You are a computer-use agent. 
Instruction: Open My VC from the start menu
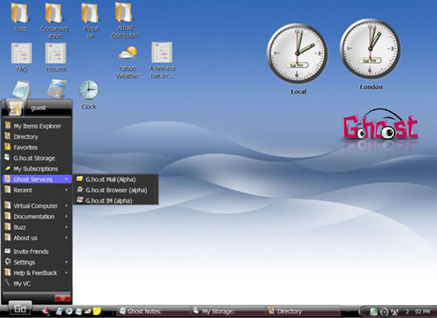(37, 283)
